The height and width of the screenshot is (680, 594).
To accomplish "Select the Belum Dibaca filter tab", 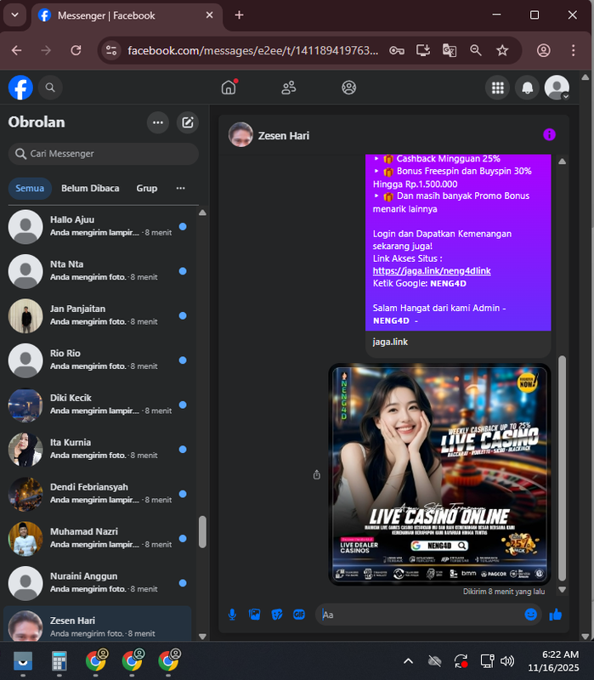I will point(90,188).
